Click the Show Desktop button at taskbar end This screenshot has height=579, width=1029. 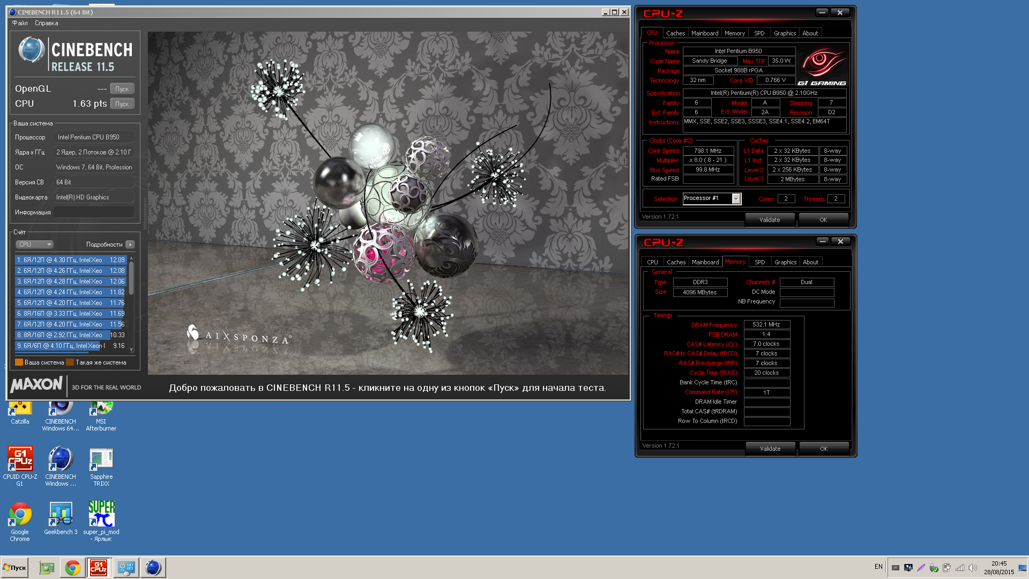click(x=1023, y=568)
